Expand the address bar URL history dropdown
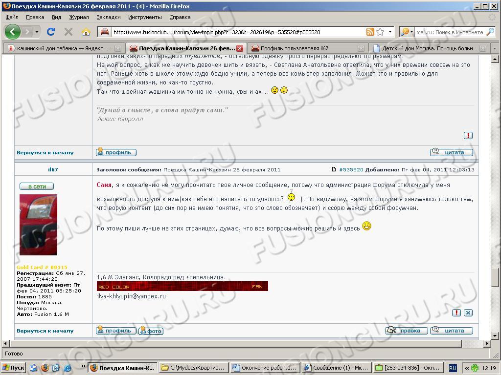The height and width of the screenshot is (375, 501). pyautogui.click(x=390, y=32)
